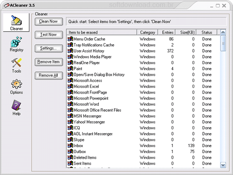The width and height of the screenshot is (233, 175).
Task: Select the Menu Order Cache icon
Action: 70,39
